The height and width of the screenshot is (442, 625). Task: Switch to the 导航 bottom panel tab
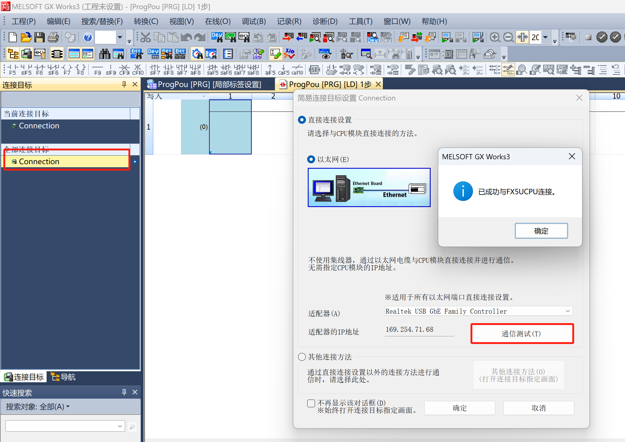pos(63,377)
